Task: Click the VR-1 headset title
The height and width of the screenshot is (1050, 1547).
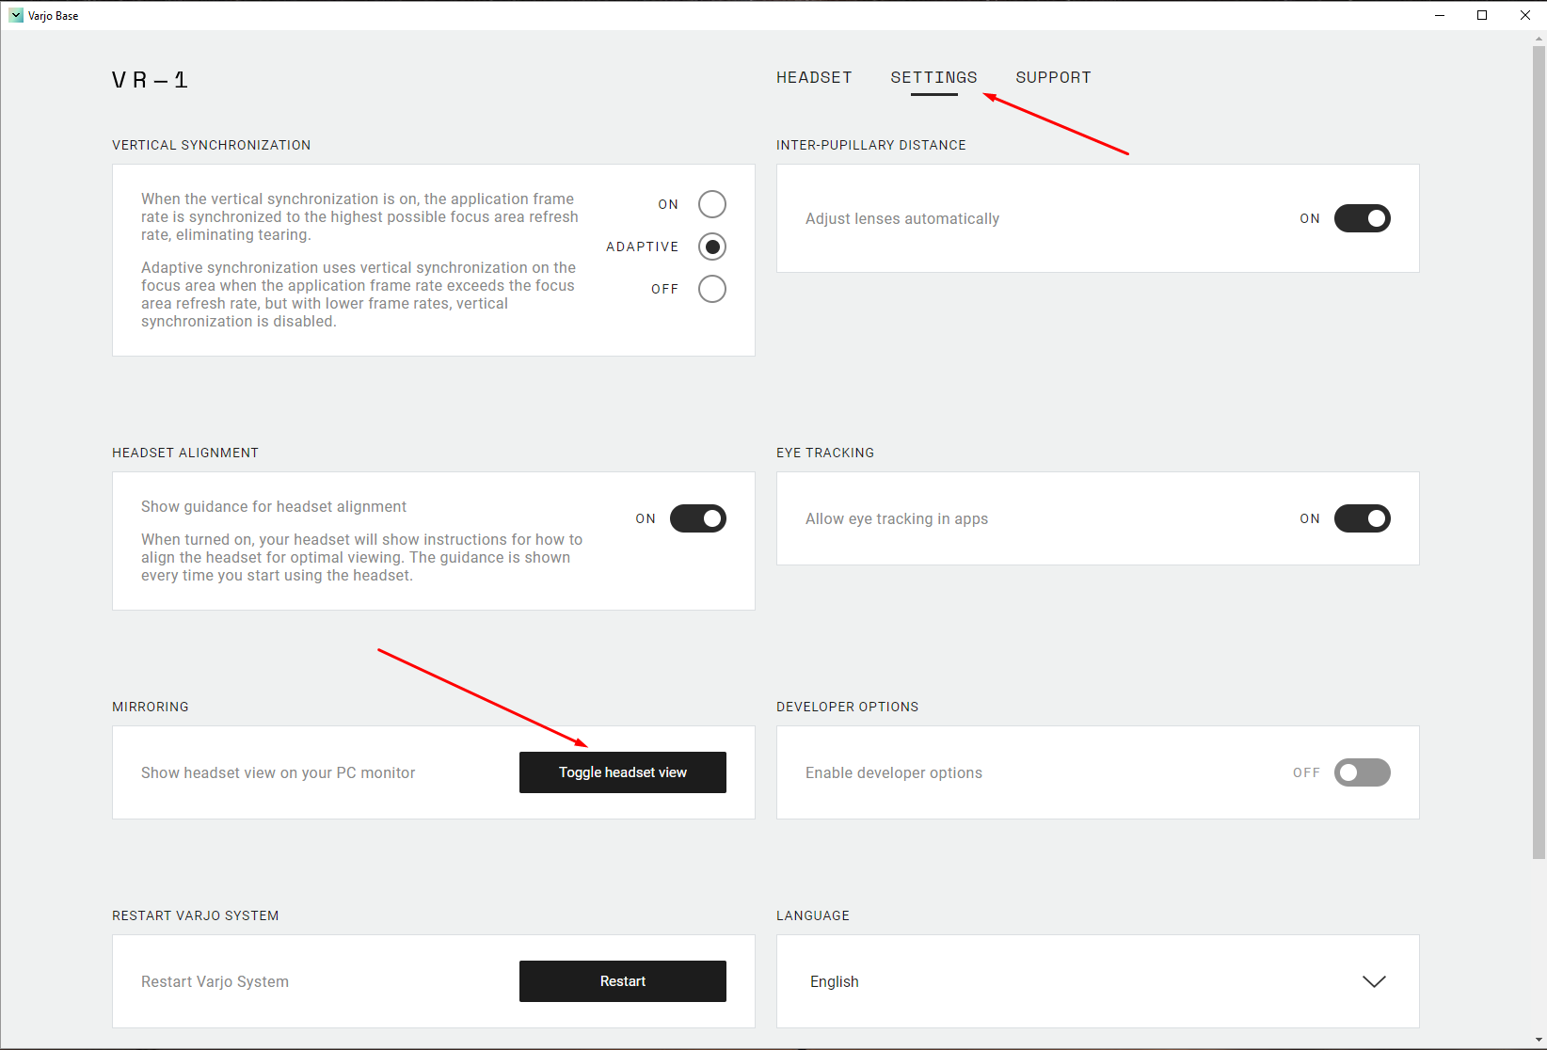Action: click(x=150, y=80)
